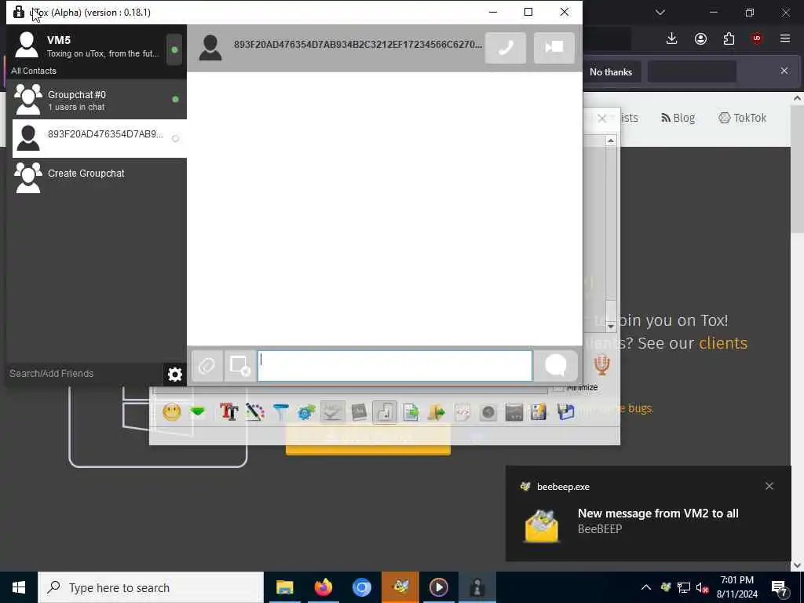
Task: Click the dark book icon in BeeBEEP toolbar
Action: (359, 411)
